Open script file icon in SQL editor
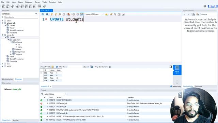The image size is (218, 123). pos(43,14)
